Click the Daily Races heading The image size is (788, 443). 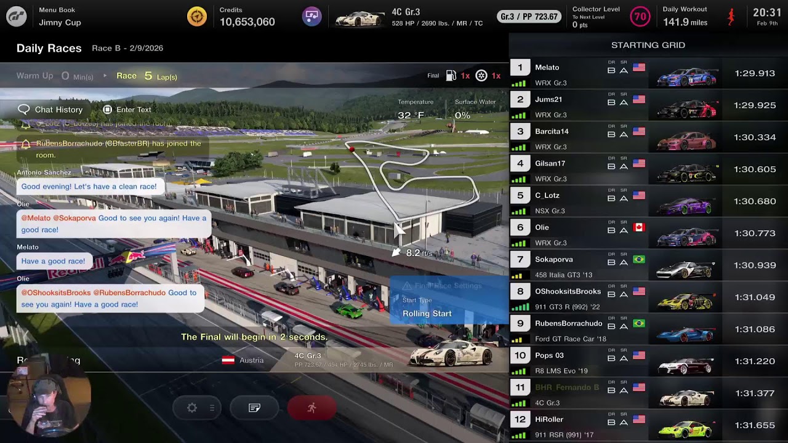point(49,48)
